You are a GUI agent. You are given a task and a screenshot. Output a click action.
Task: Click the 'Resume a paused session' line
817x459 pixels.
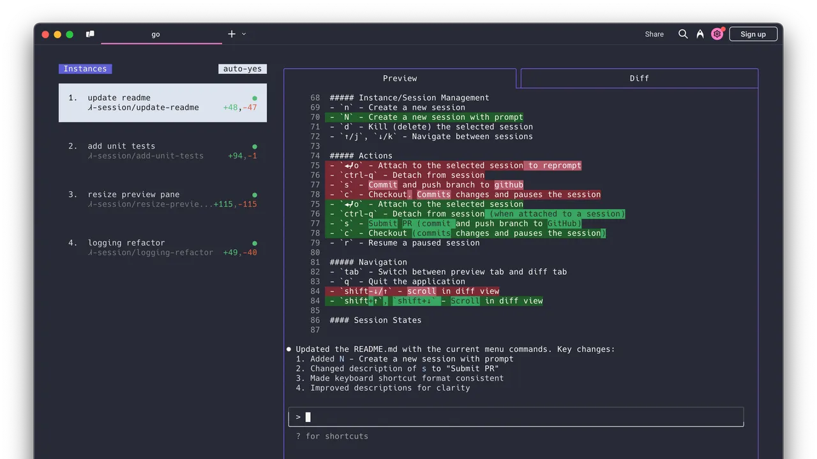[405, 243]
